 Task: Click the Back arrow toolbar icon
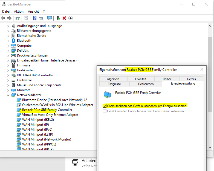3,18
